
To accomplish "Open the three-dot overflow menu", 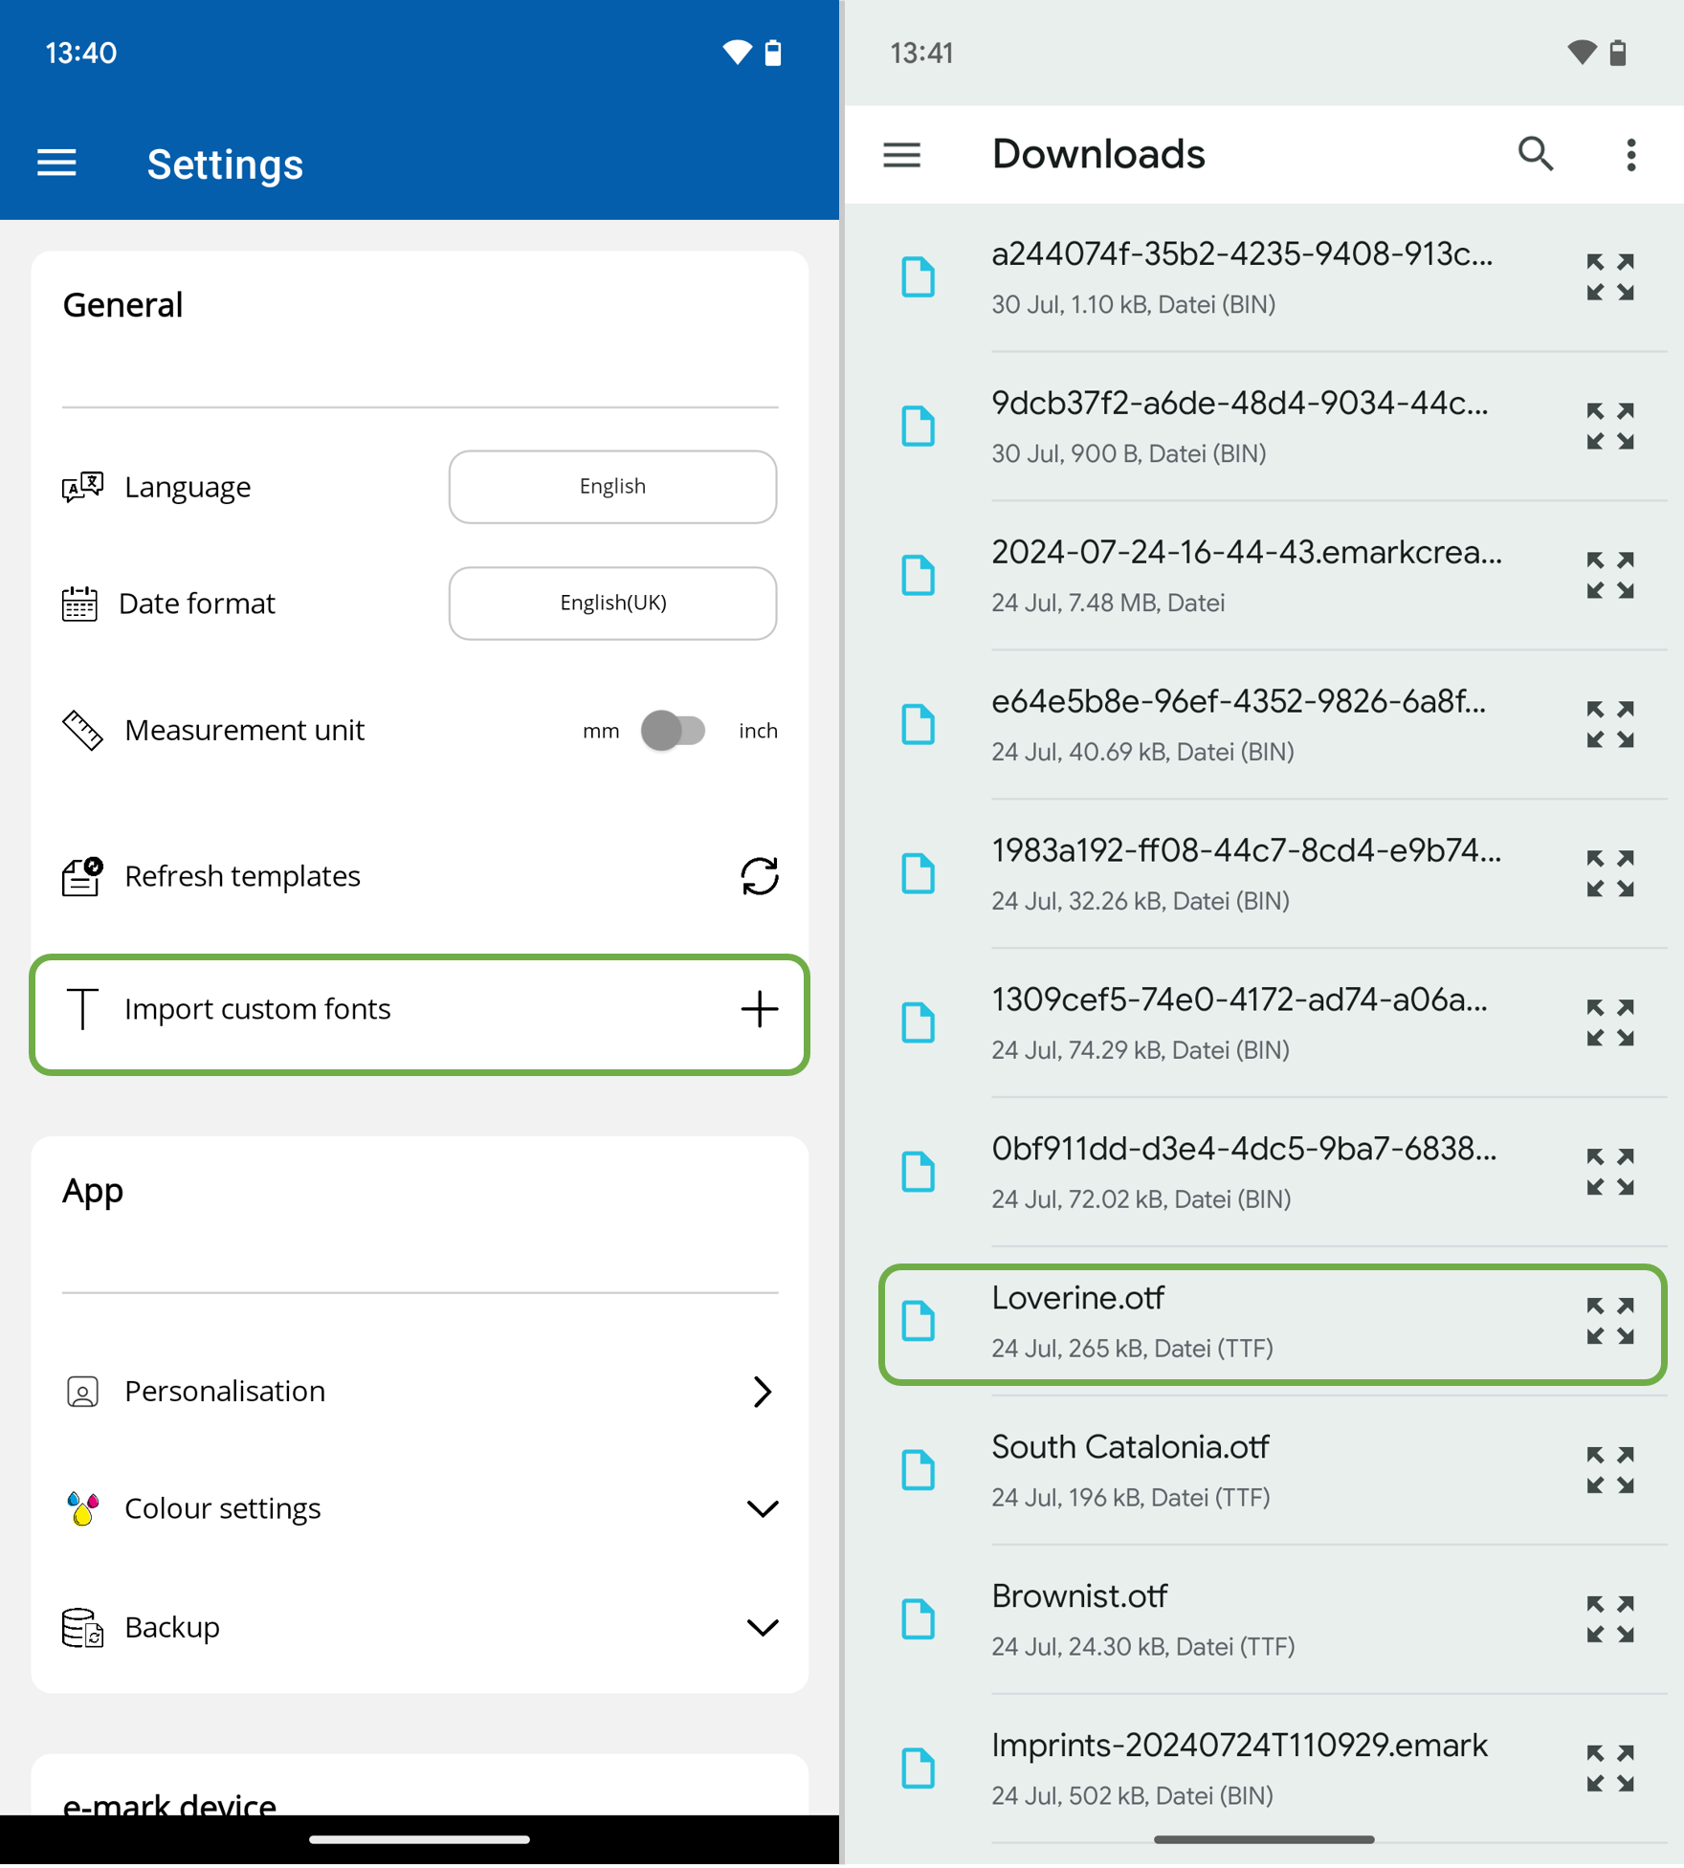I will [x=1630, y=155].
